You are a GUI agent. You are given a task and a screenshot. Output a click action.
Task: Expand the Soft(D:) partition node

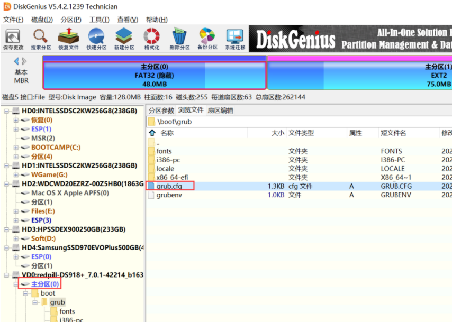pyautogui.click(x=16, y=239)
